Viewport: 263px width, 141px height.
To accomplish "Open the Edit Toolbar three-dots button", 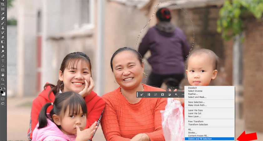I will coord(3,84).
